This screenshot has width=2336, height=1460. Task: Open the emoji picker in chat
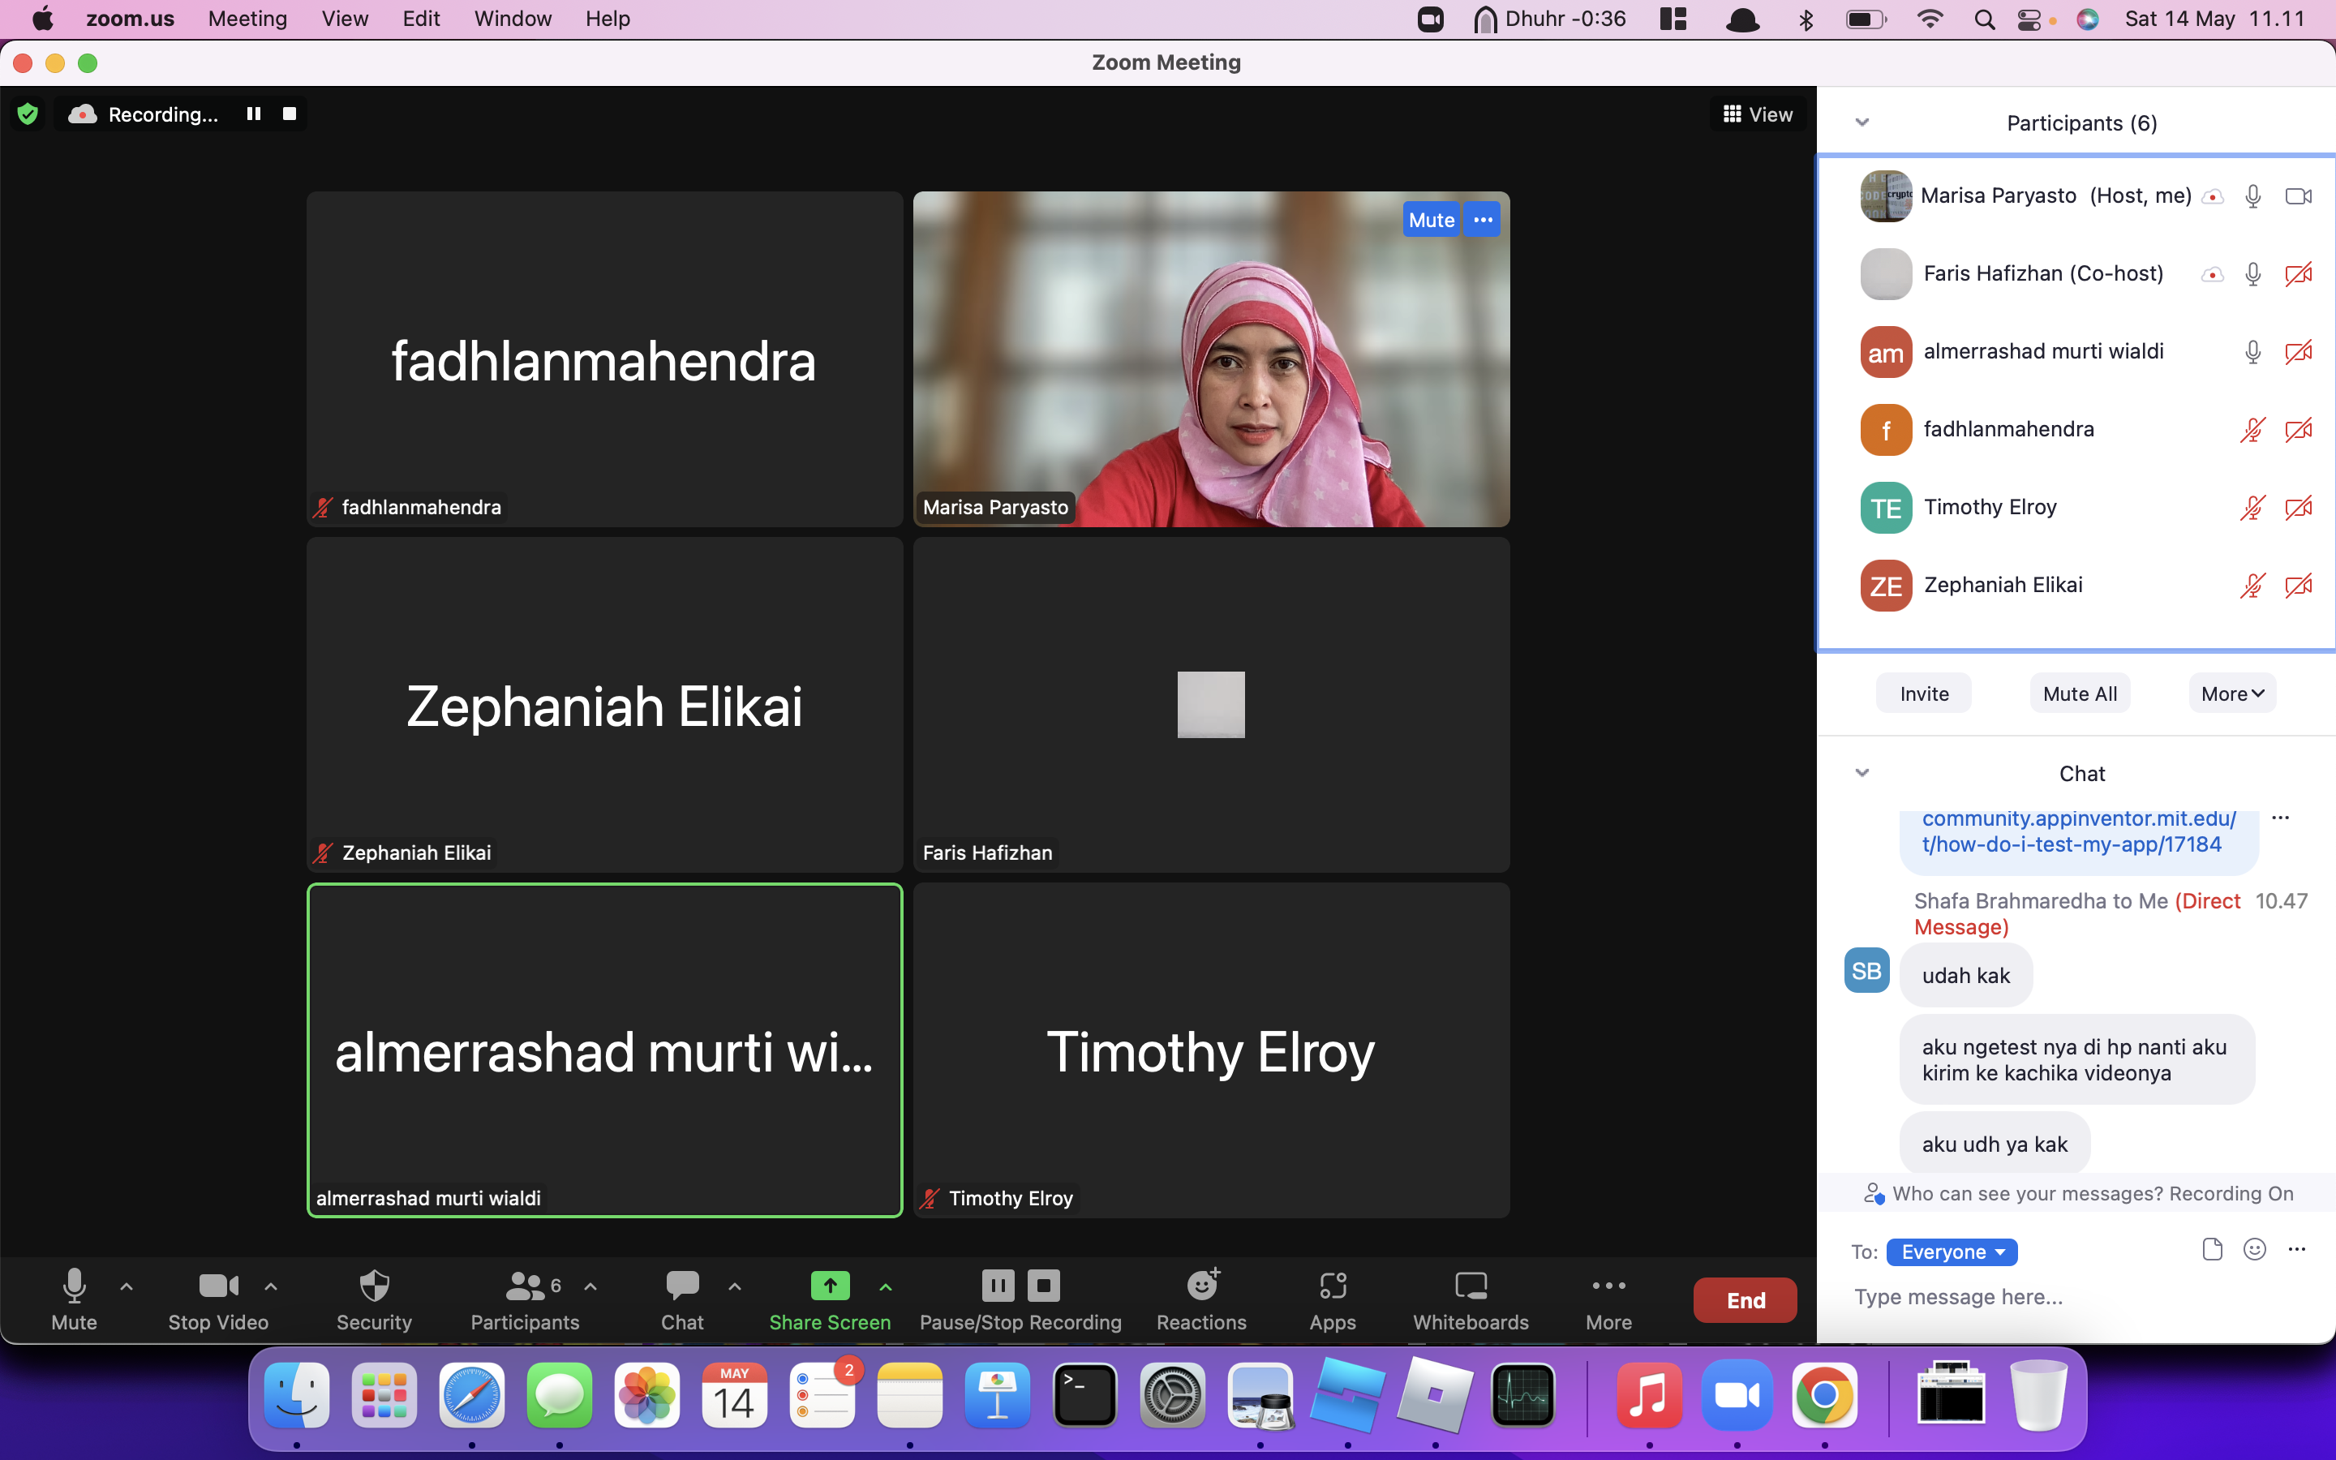2255,1249
